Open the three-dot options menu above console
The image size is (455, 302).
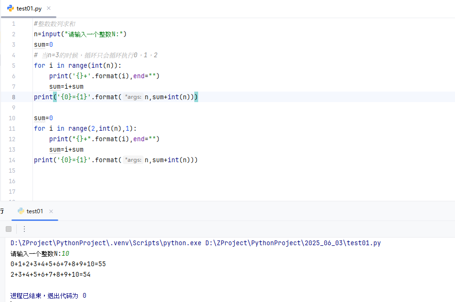pos(24,229)
